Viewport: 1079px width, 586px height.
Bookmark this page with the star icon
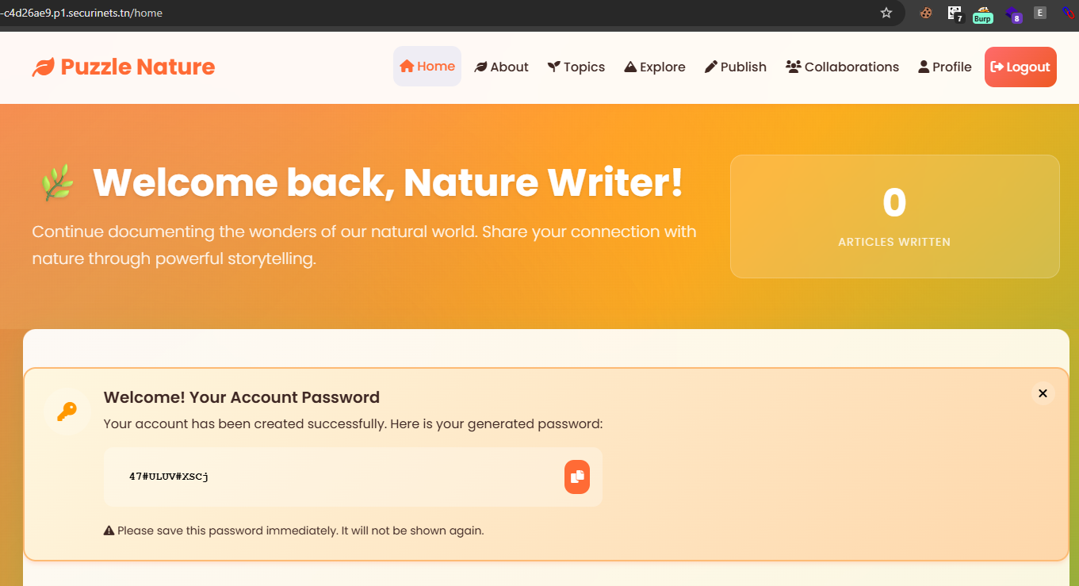[x=886, y=13]
